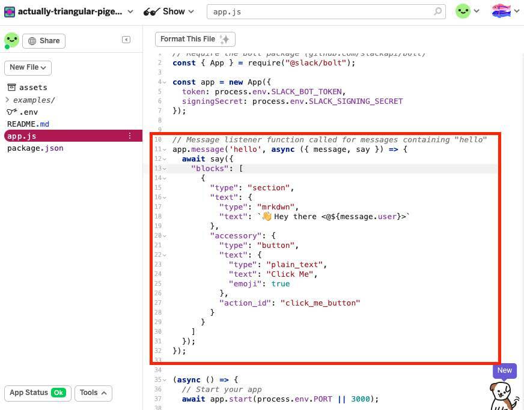Open the app.js three-dot options menu
Image resolution: width=524 pixels, height=410 pixels.
(x=129, y=136)
